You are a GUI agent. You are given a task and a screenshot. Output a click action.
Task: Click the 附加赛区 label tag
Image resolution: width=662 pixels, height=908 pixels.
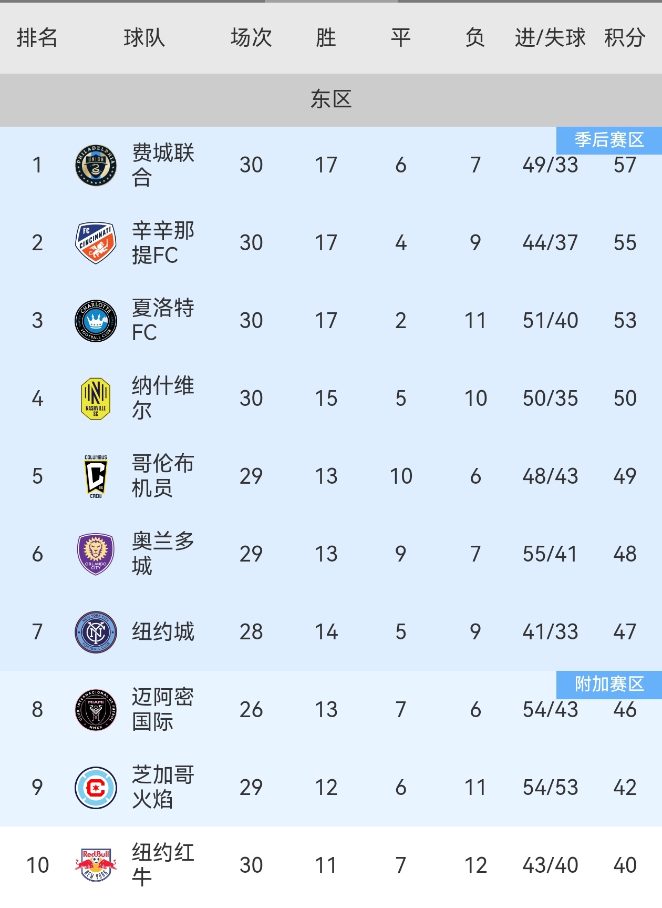point(609,685)
